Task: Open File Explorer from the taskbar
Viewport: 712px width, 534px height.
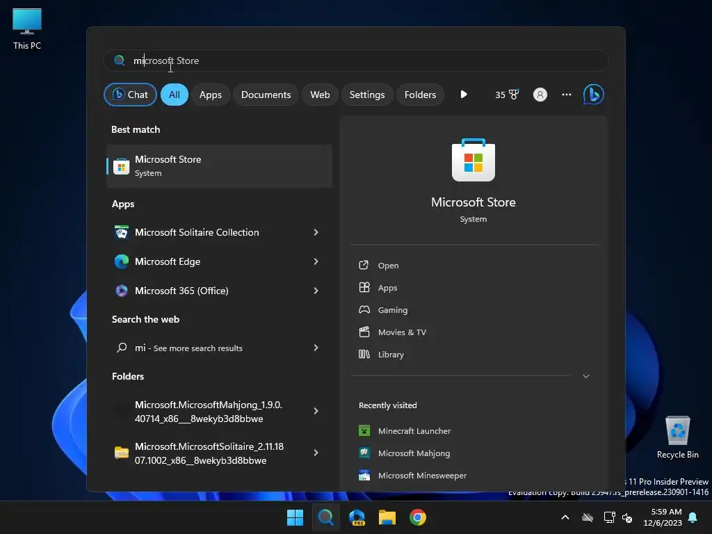Action: tap(387, 517)
